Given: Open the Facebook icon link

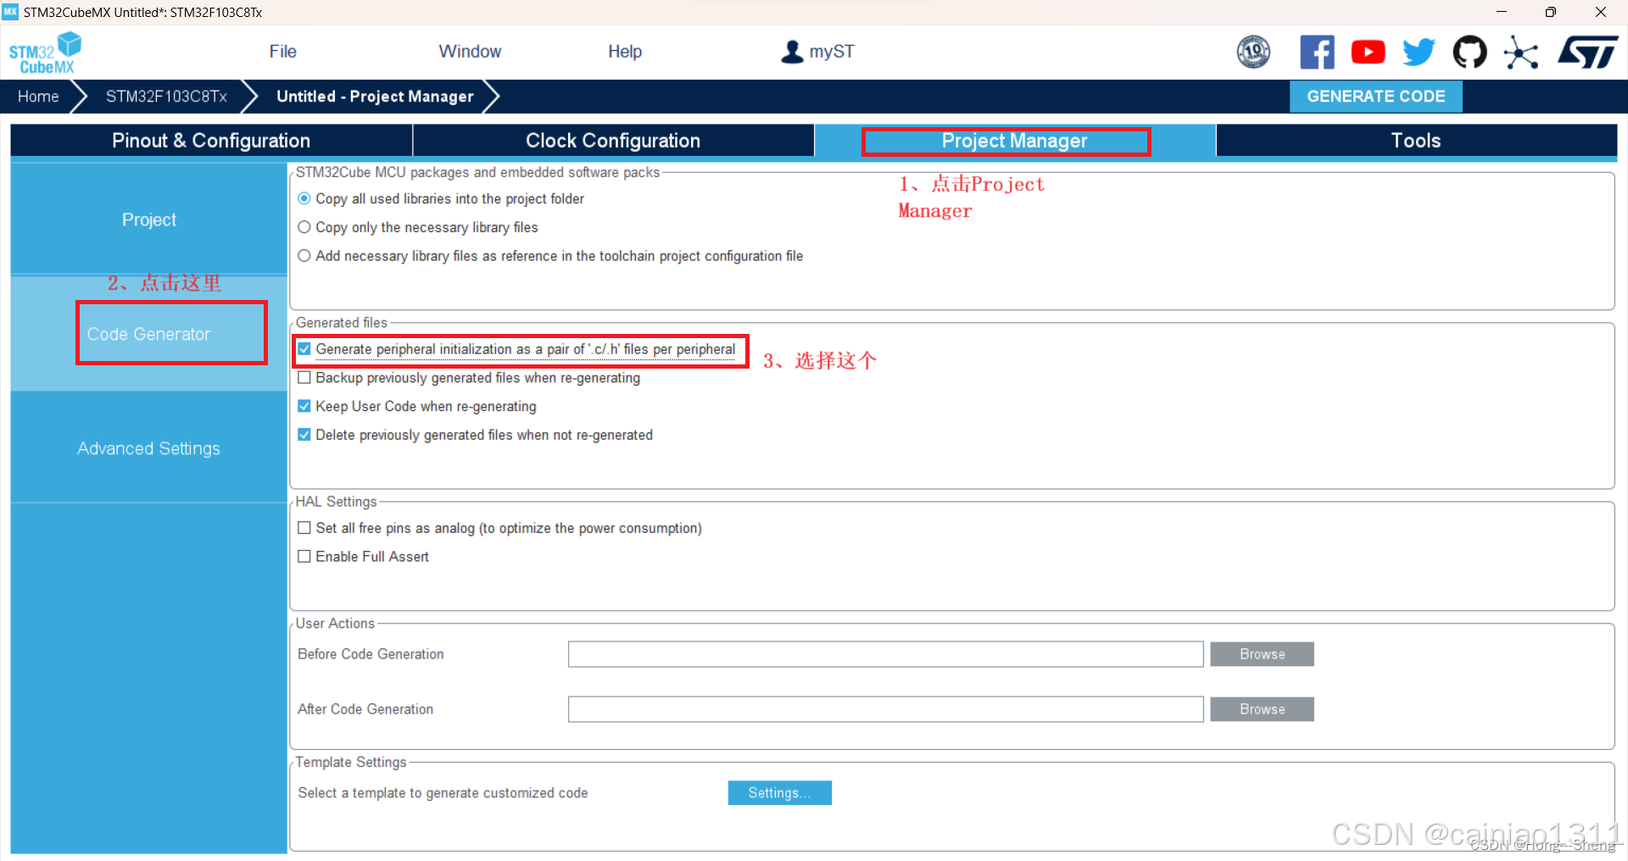Looking at the screenshot, I should tap(1317, 52).
